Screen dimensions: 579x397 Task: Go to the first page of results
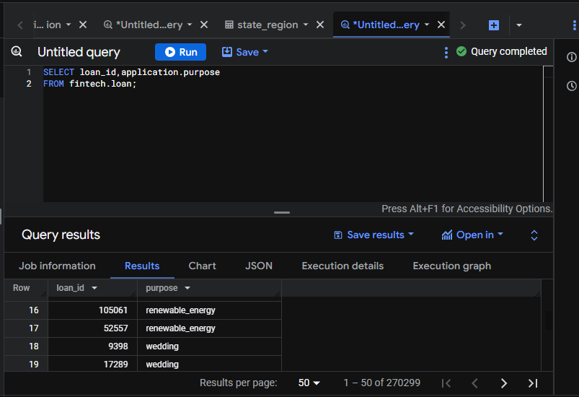(x=446, y=383)
